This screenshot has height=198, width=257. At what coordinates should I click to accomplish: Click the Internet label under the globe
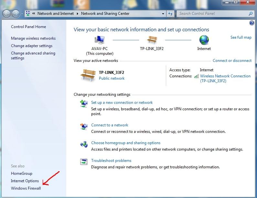[204, 49]
